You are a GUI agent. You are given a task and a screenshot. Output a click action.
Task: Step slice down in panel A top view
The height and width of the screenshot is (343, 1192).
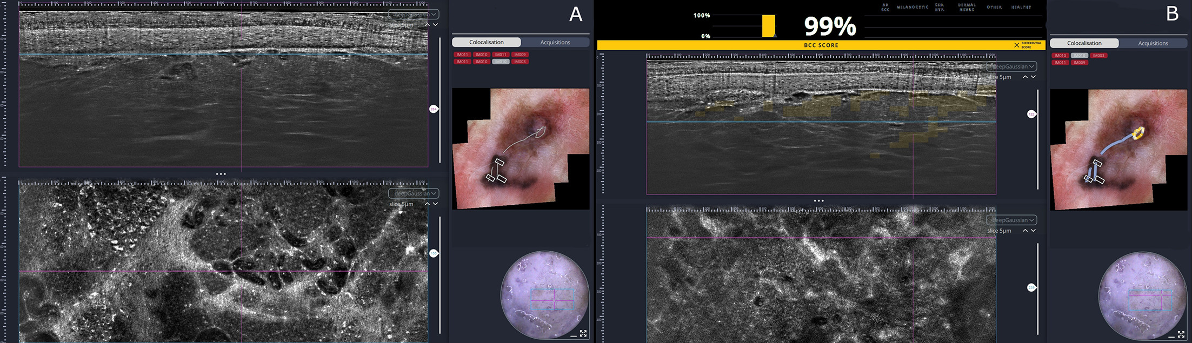pos(435,25)
